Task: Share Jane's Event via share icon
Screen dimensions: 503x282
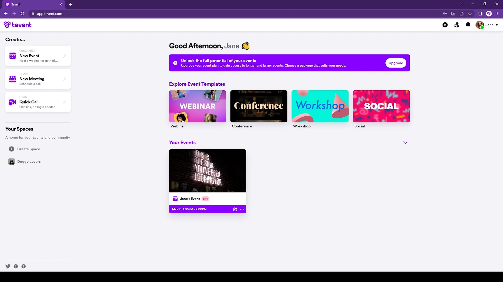Action: 235,209
